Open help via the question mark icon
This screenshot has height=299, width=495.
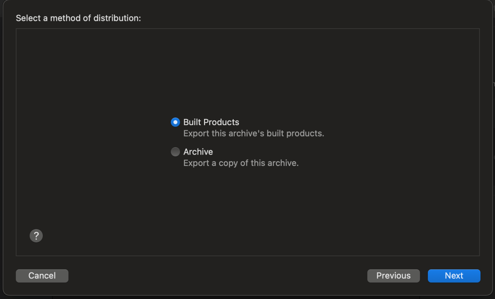pos(36,236)
